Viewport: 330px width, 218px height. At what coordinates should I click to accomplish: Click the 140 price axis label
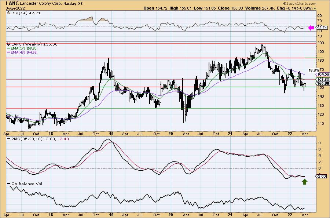tap(321, 97)
